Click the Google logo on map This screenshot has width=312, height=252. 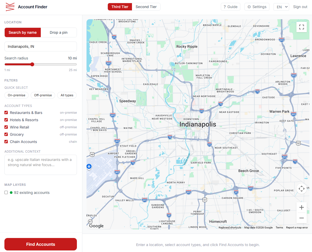pos(96,226)
